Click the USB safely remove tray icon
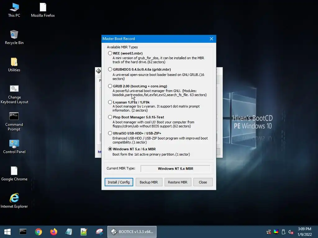Screen dimensions: 318x238 tap(284, 232)
